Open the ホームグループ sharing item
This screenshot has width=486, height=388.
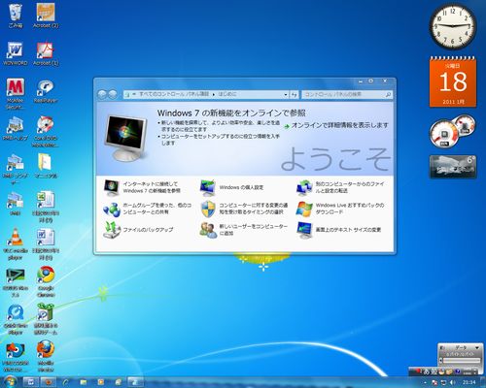[148, 209]
